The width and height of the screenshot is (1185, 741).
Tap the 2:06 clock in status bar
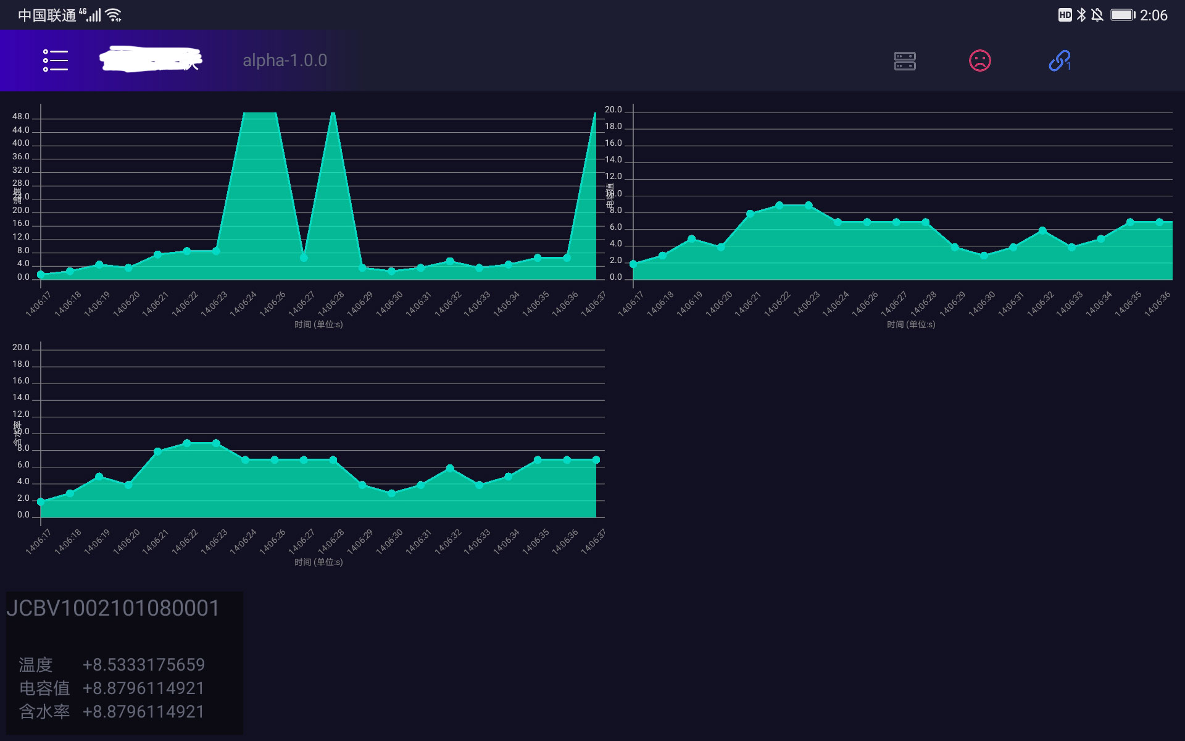(x=1153, y=15)
